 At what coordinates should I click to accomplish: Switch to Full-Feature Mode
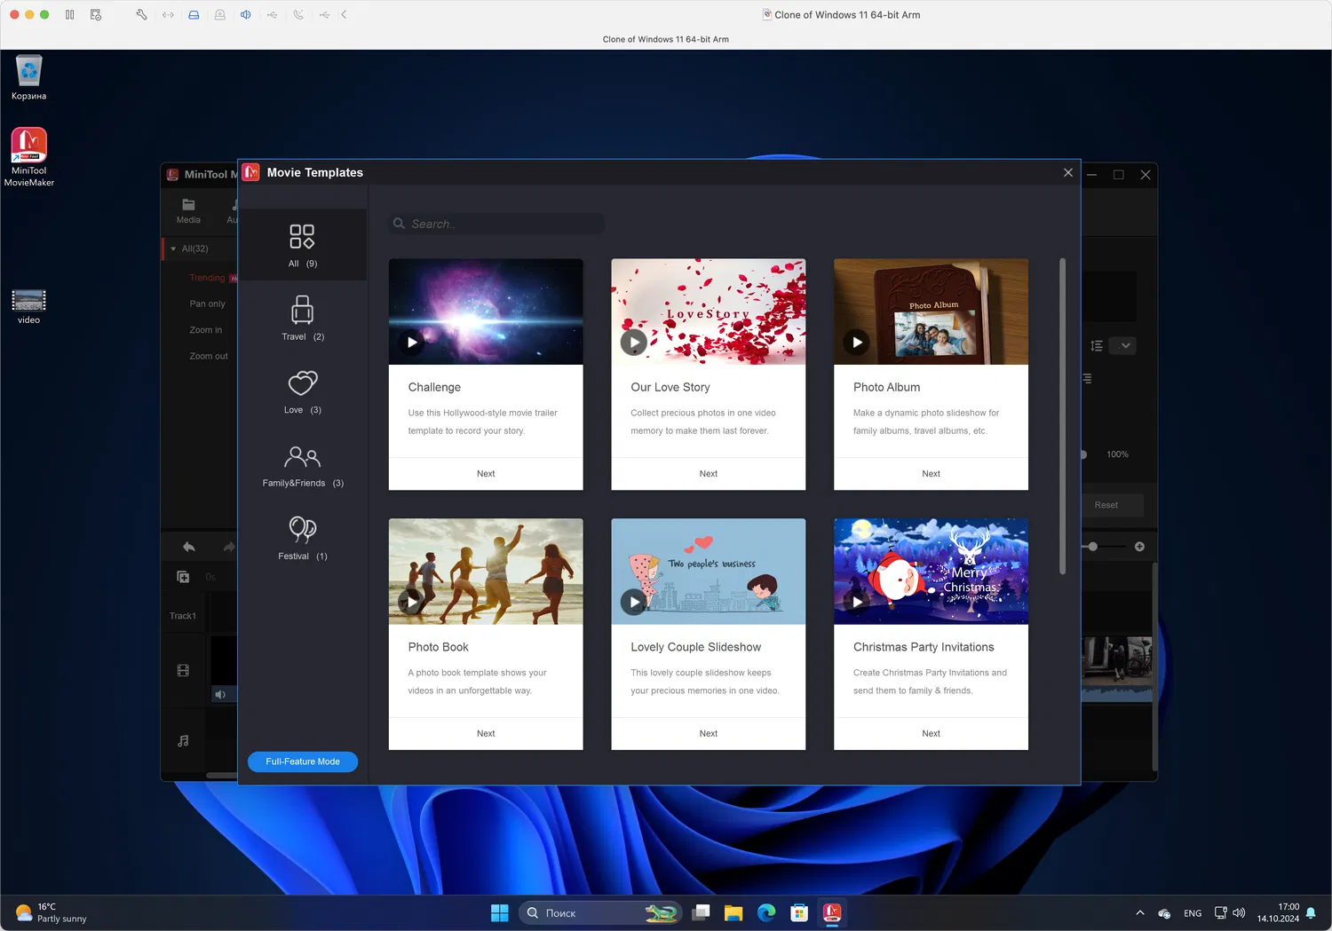(303, 761)
